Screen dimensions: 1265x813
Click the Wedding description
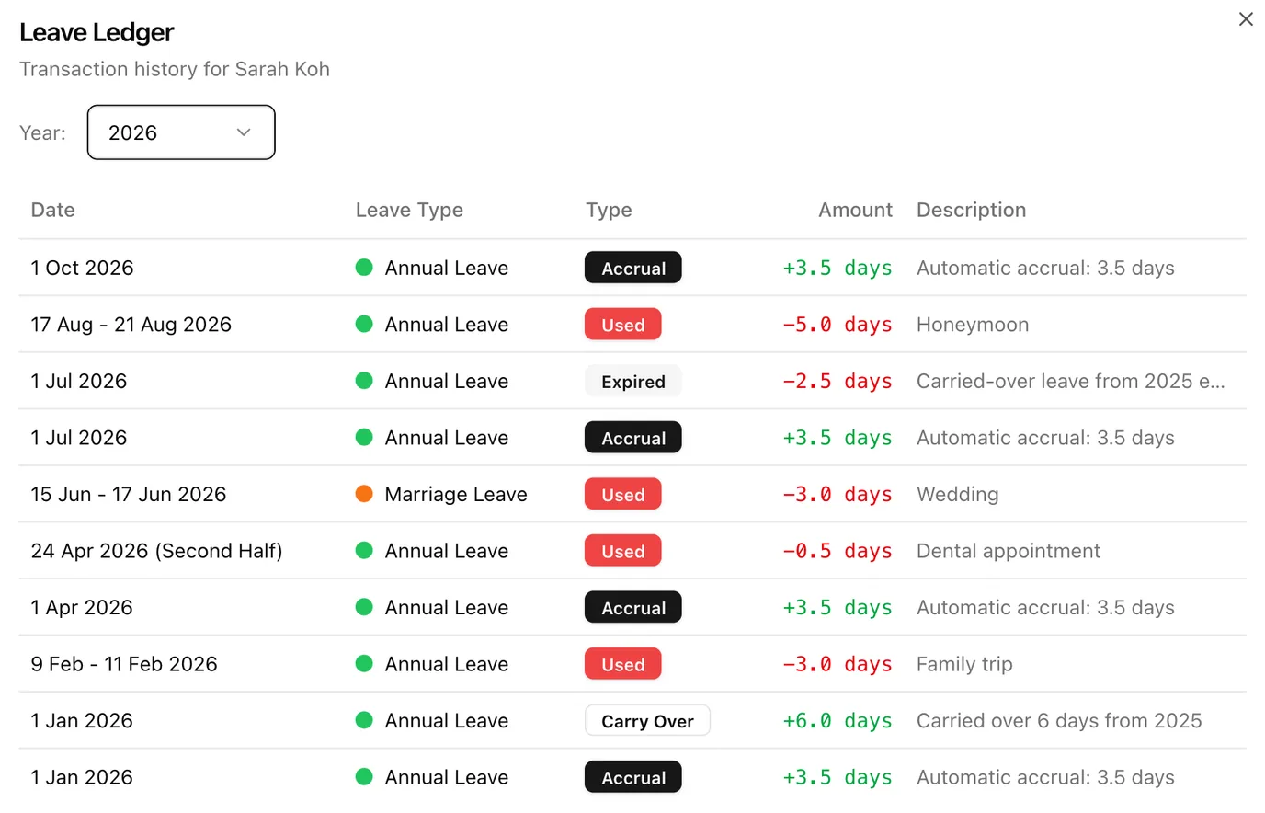click(x=957, y=495)
